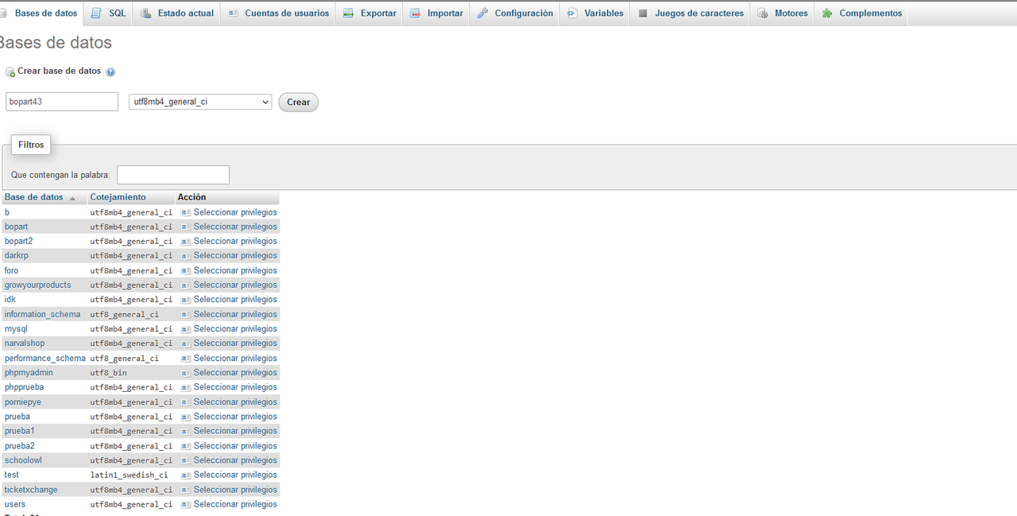Click the Estado actual icon
Screen dimensions: 1017x516
[x=146, y=14]
